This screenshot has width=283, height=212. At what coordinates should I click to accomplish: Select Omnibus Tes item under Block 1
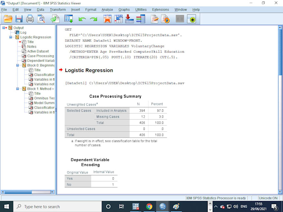click(x=44, y=98)
